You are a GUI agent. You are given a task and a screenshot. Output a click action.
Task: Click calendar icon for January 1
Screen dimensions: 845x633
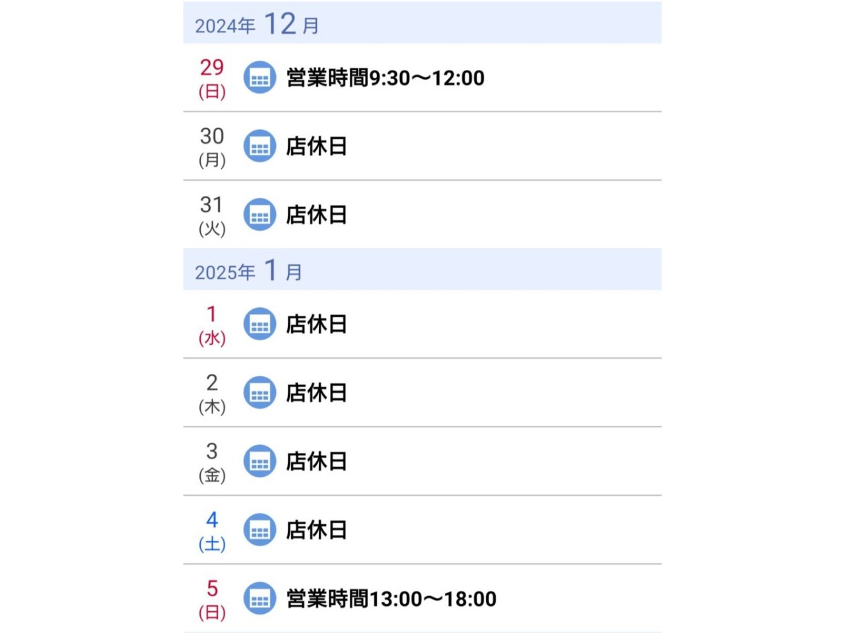[x=259, y=324]
